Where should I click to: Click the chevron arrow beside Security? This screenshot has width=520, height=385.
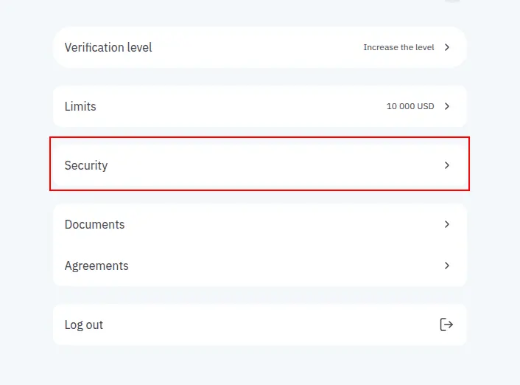coord(447,165)
